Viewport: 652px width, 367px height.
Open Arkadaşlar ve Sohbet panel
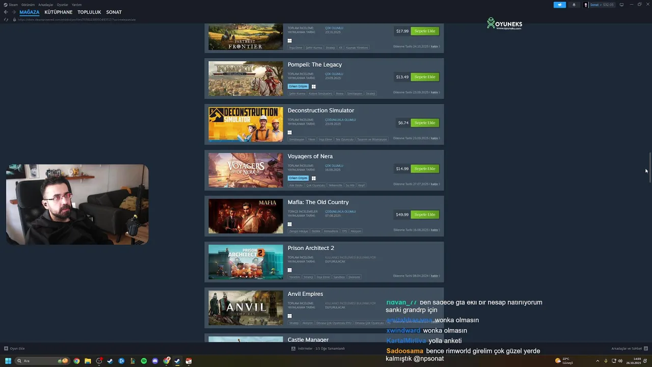(x=630, y=349)
